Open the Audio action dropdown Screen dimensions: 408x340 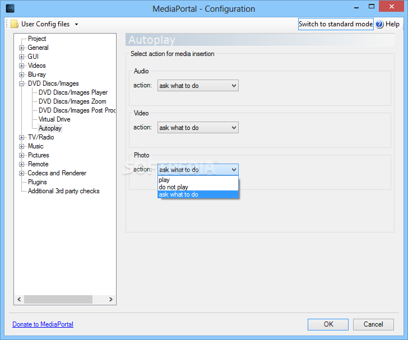[198, 86]
